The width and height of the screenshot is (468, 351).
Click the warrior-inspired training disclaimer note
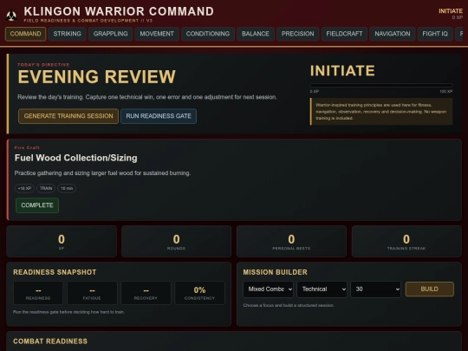(x=381, y=112)
